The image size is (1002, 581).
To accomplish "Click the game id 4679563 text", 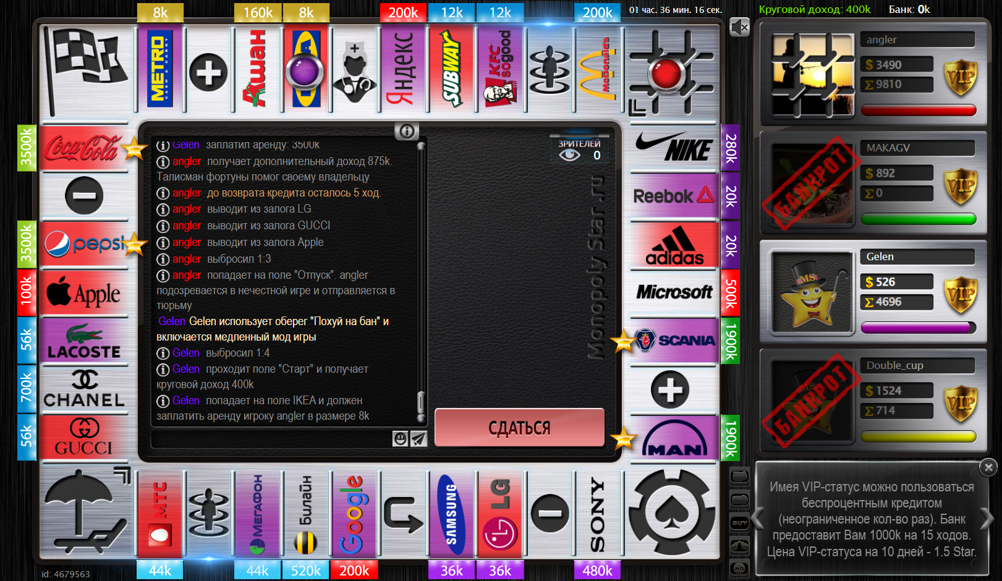I will pos(66,574).
